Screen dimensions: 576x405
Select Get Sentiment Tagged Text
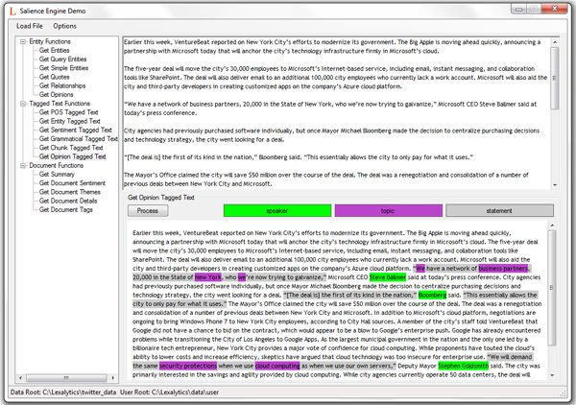click(x=77, y=130)
